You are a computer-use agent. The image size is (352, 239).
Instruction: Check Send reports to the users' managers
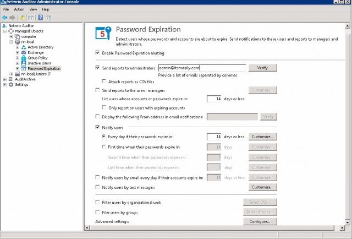pyautogui.click(x=97, y=90)
